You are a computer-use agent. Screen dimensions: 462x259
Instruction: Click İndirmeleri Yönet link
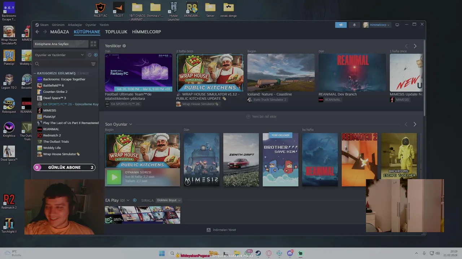(x=225, y=230)
